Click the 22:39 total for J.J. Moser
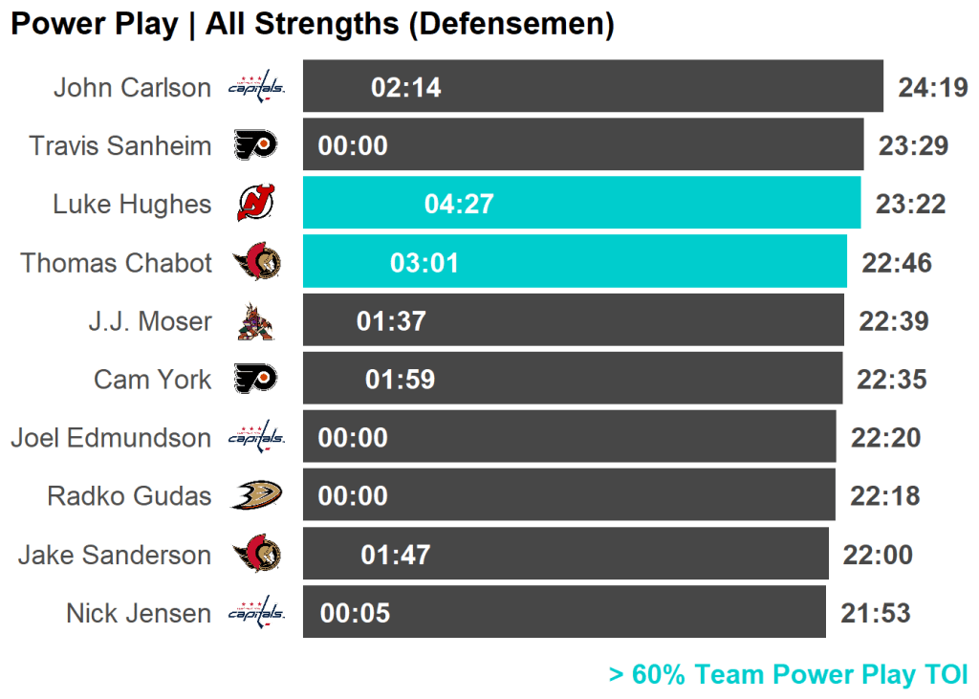979x699 pixels. point(894,321)
